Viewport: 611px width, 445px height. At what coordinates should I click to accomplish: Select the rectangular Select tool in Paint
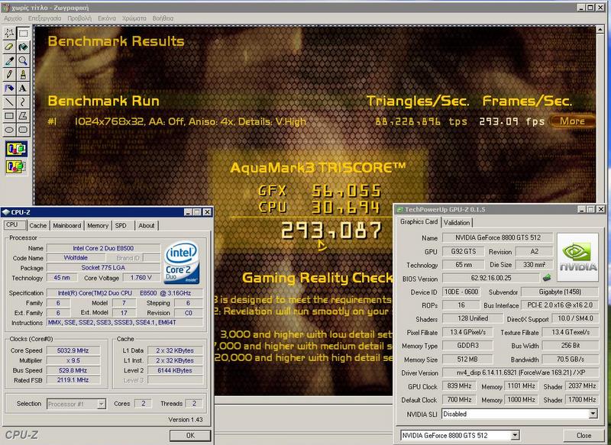23,33
